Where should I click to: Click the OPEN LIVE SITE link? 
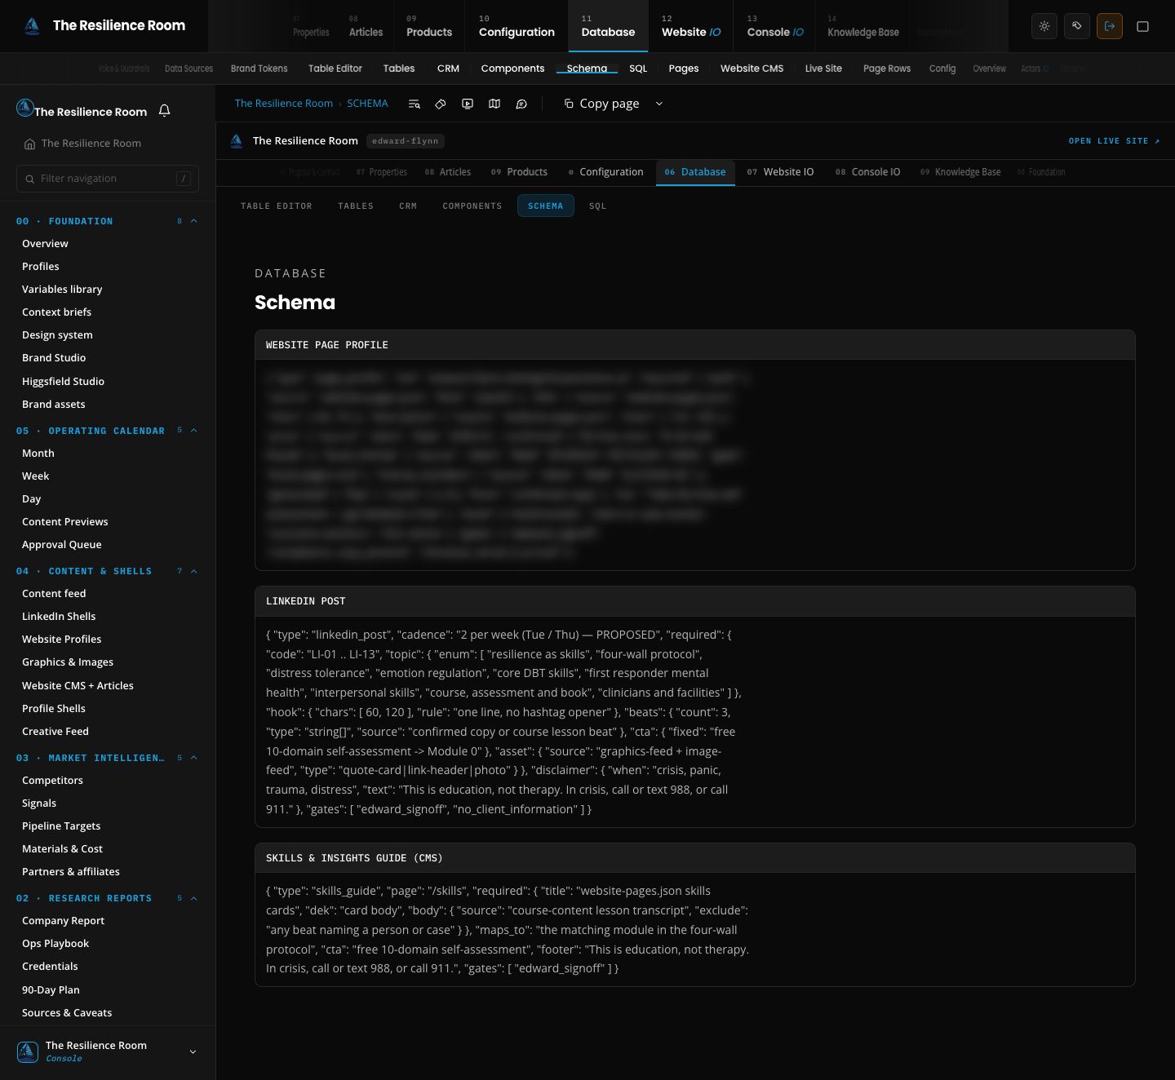(x=1115, y=141)
